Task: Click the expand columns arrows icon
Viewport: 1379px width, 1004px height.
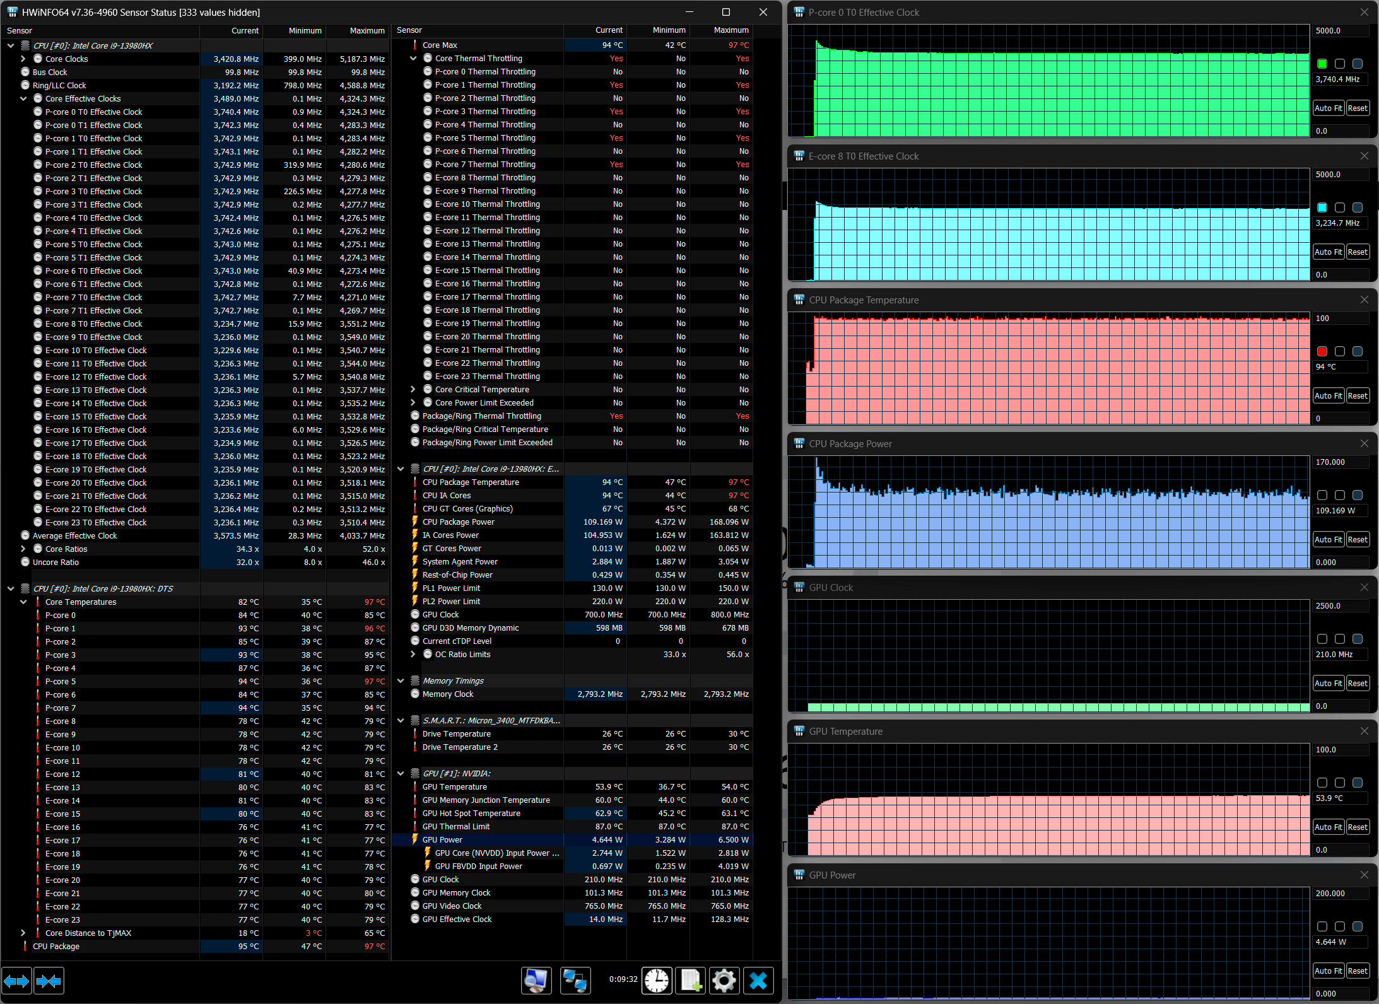Action: coord(16,981)
